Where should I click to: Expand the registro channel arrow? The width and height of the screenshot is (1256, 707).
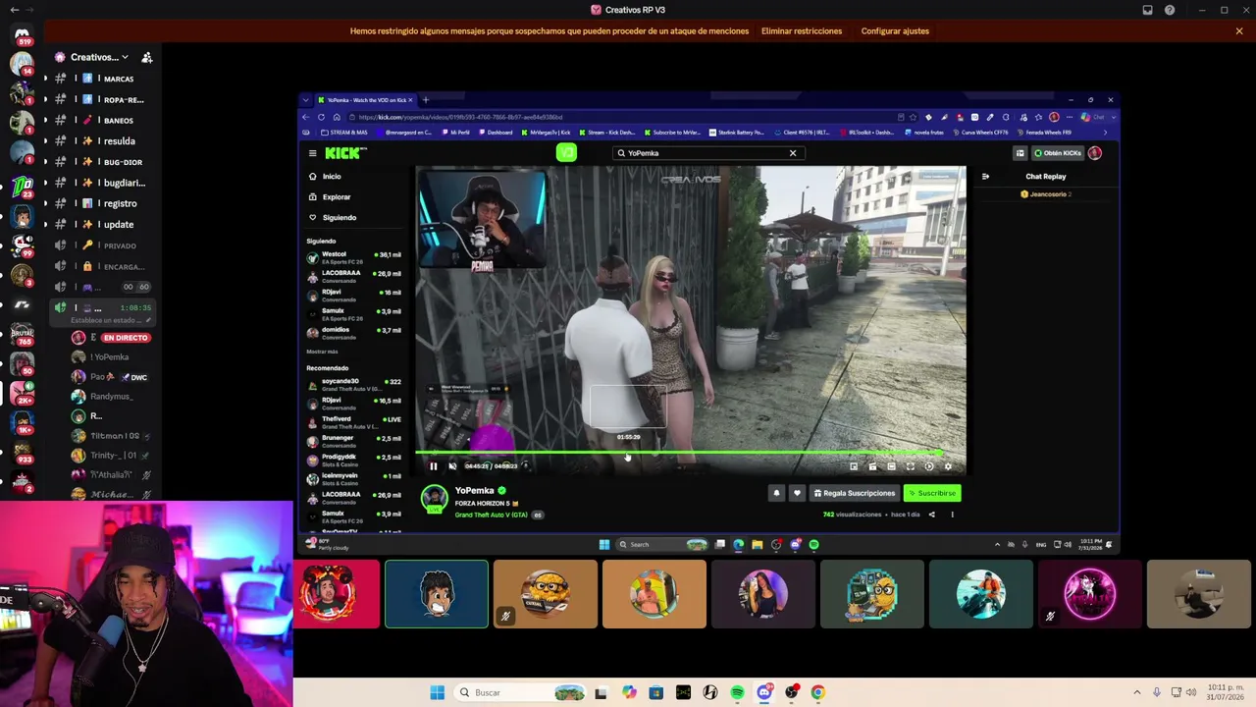coord(44,203)
